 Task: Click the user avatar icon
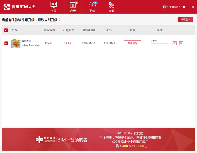pyautogui.click(x=164, y=7)
